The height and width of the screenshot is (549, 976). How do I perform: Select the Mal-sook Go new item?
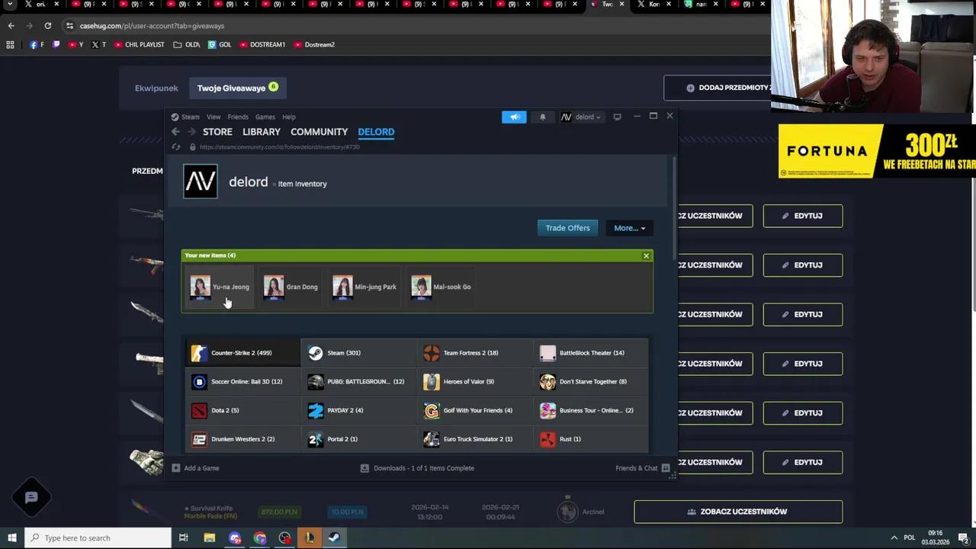(441, 287)
